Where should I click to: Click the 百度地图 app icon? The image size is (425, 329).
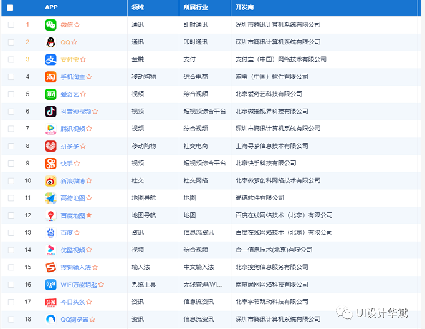pyautogui.click(x=50, y=215)
